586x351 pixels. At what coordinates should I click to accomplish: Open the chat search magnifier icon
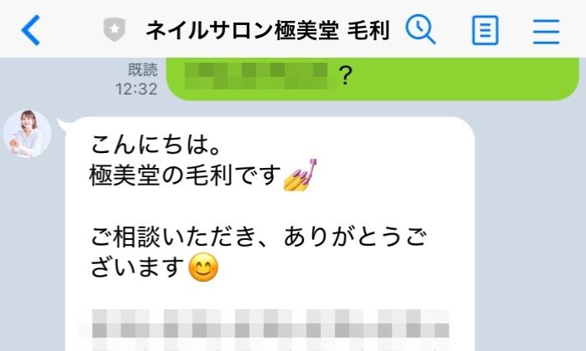(x=420, y=29)
